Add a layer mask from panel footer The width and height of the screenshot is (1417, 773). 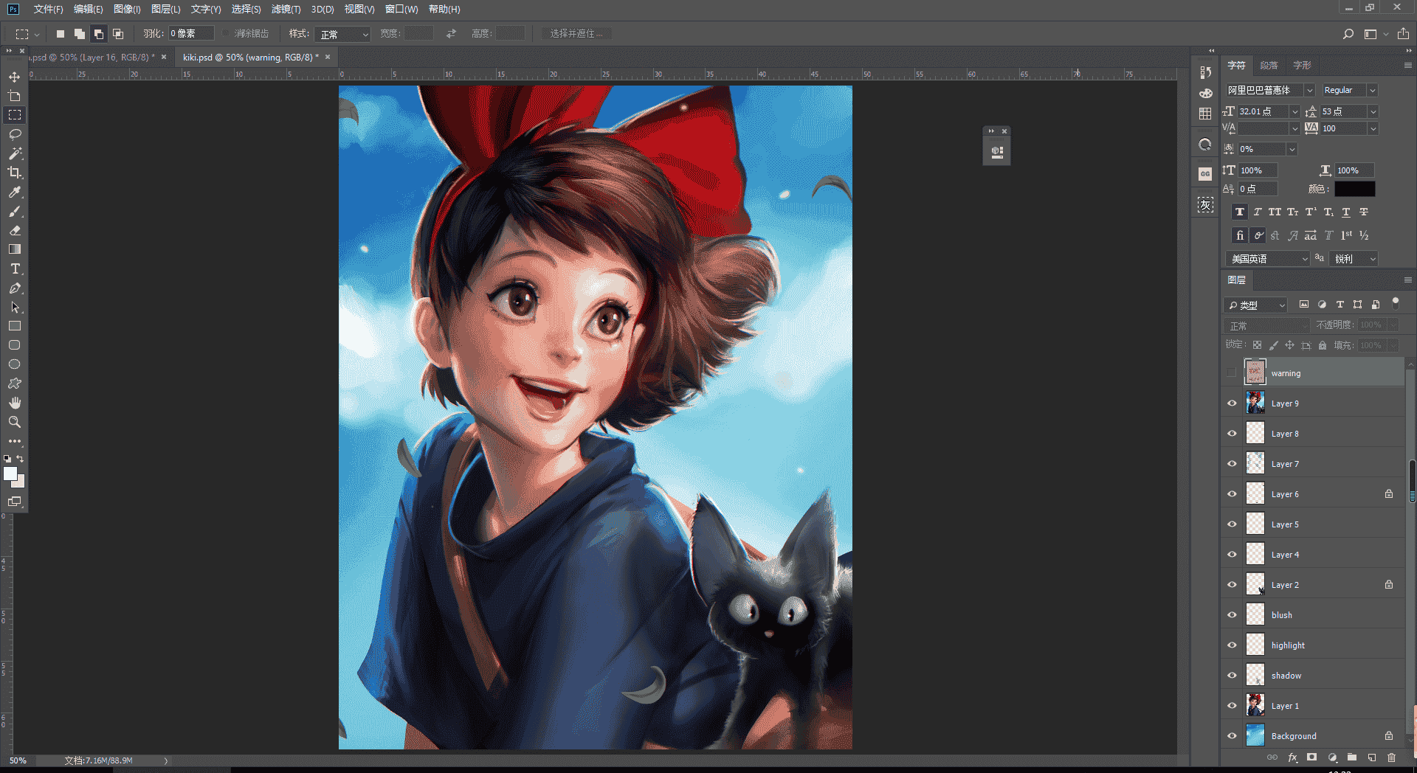click(x=1311, y=758)
